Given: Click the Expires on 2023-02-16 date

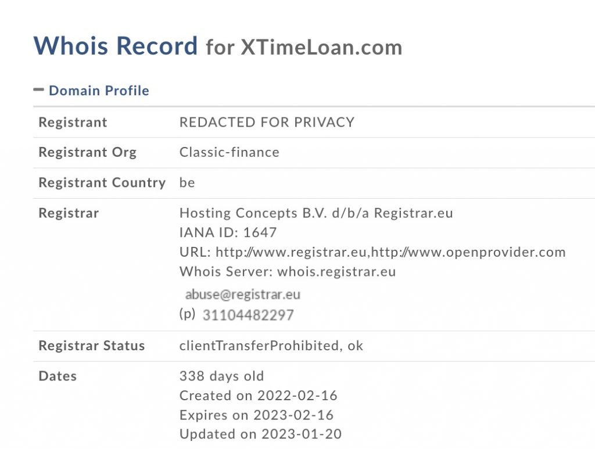Looking at the screenshot, I should coord(256,415).
